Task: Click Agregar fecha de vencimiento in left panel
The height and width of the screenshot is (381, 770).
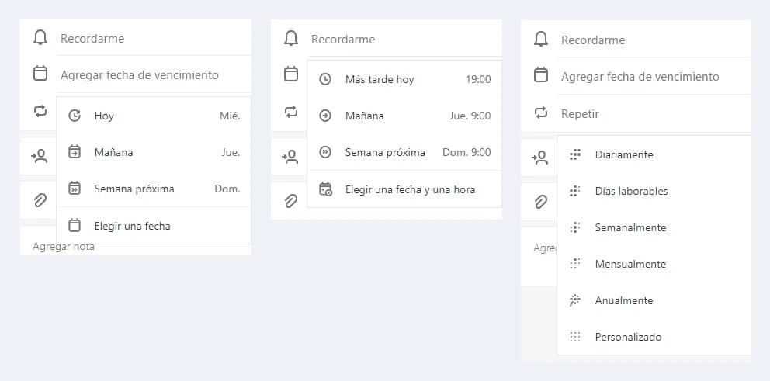Action: coord(140,75)
